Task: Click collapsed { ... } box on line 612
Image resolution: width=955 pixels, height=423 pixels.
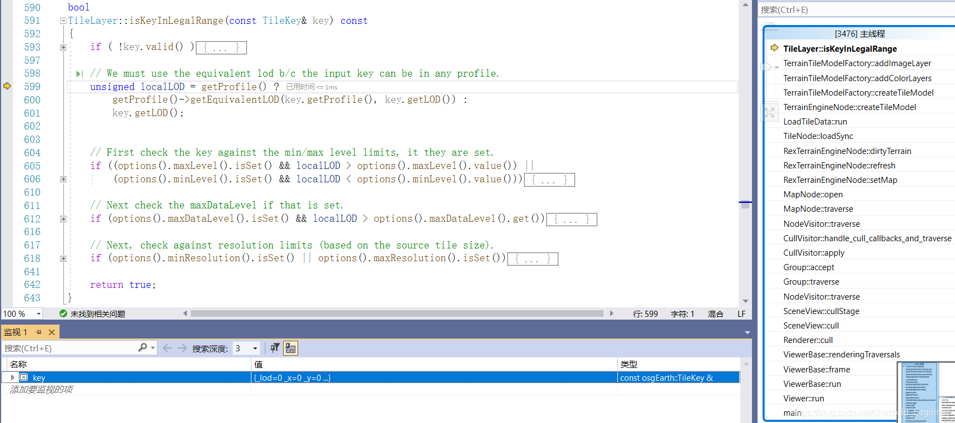Action: coord(572,220)
